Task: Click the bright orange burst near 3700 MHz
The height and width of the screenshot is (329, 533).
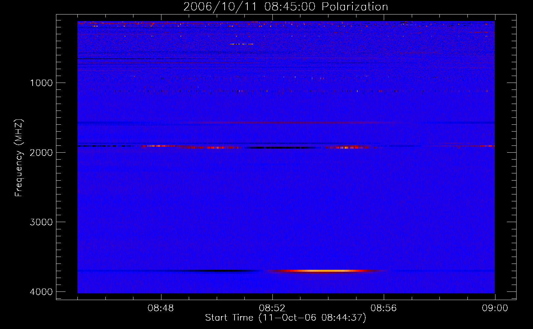Action: [x=326, y=271]
